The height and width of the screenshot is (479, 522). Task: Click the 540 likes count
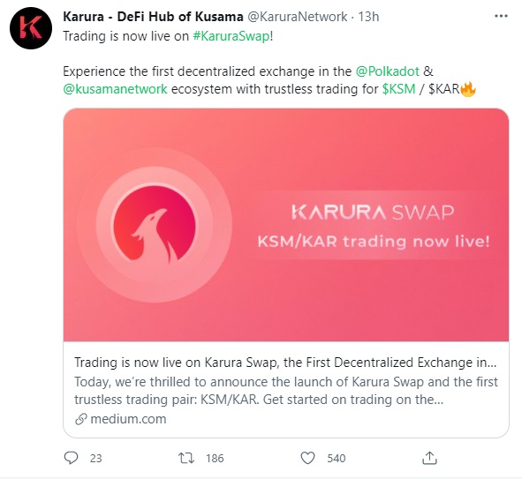coord(337,459)
